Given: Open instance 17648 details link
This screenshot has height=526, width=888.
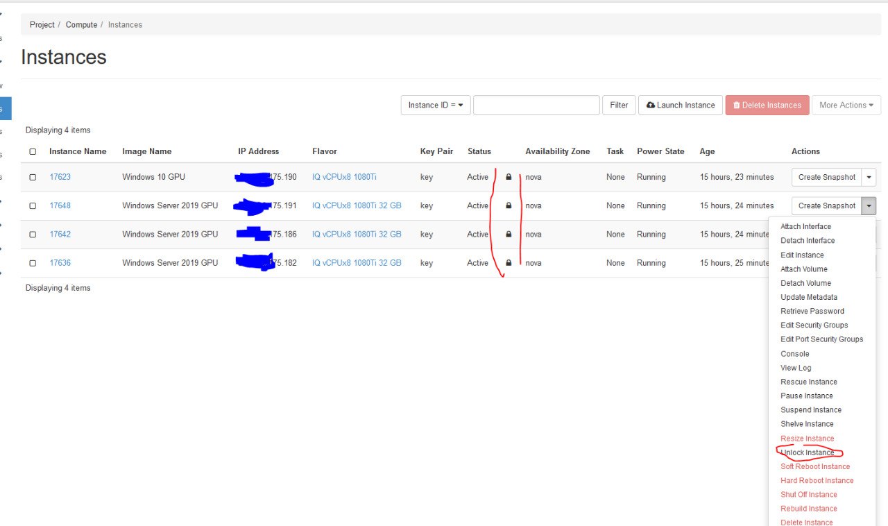Looking at the screenshot, I should (x=60, y=205).
